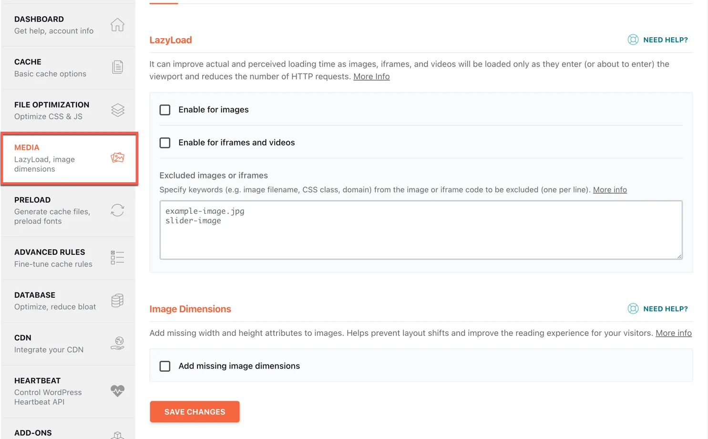
Task: Open the More Info link under LazyLoad
Action: (x=371, y=76)
